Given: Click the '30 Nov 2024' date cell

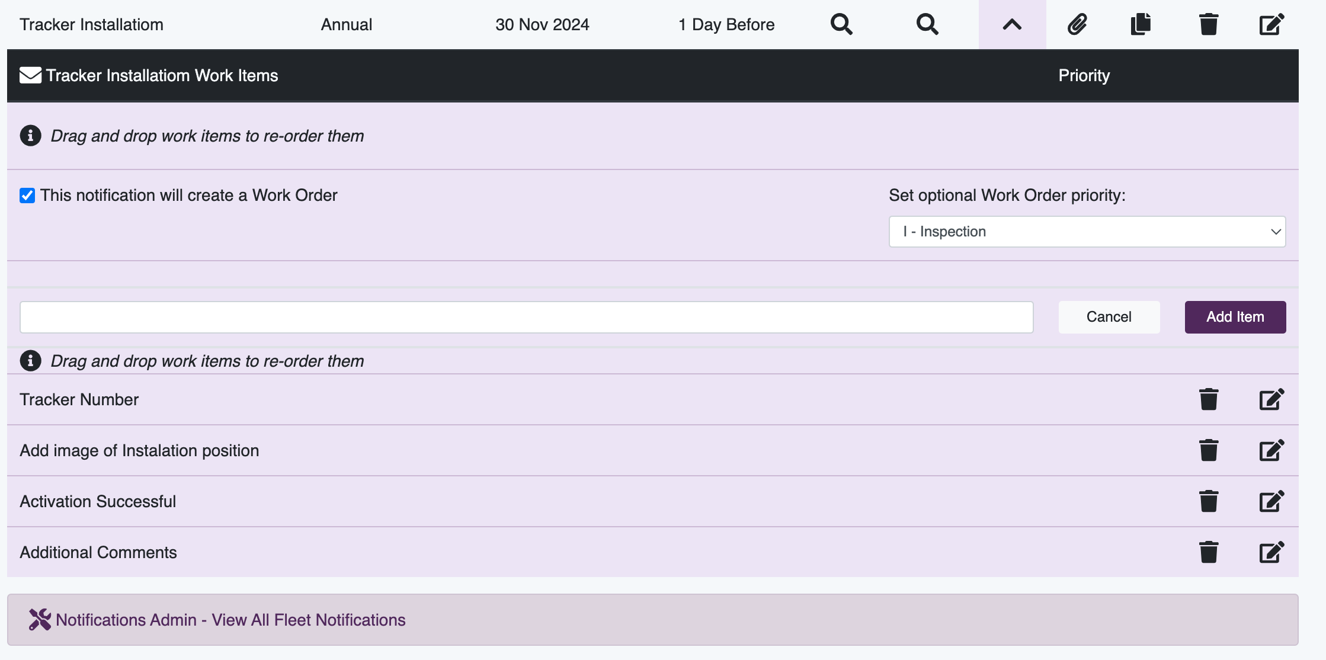Looking at the screenshot, I should 542,24.
